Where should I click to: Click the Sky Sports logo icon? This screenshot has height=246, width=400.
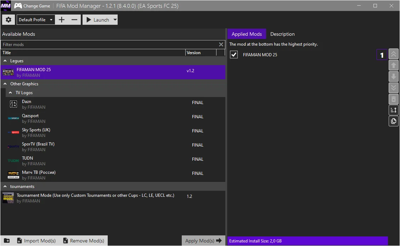[13, 132]
